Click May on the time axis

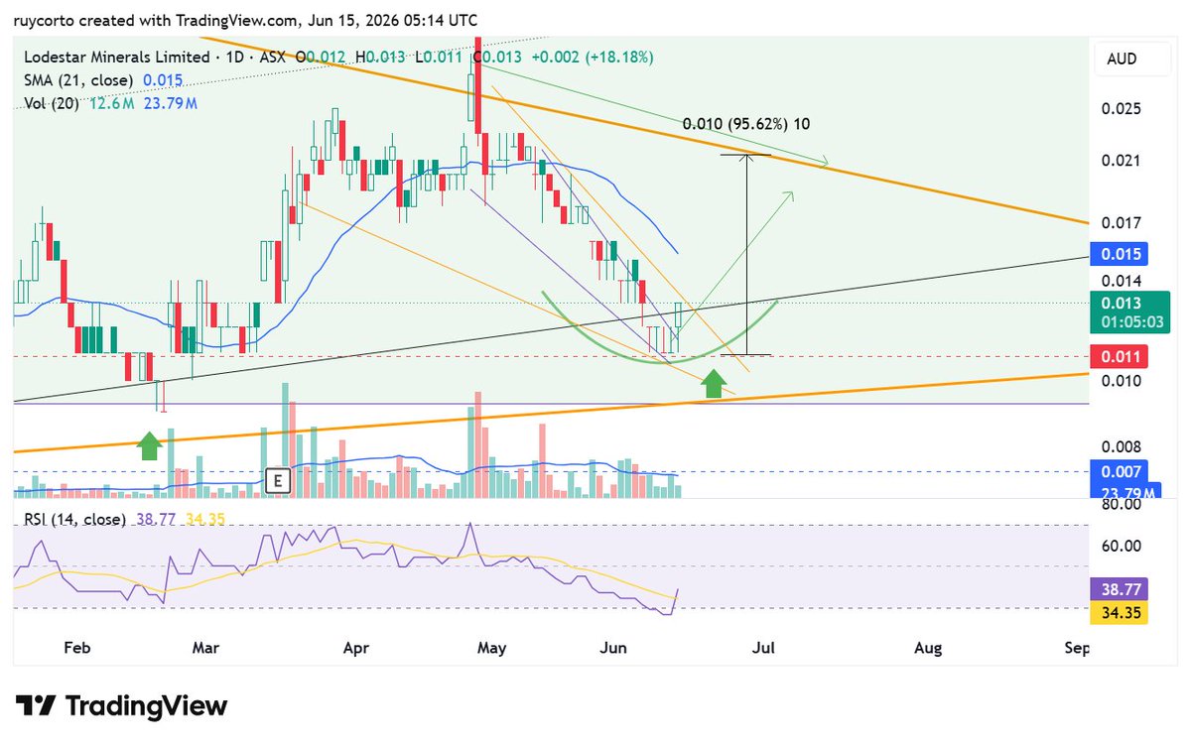point(491,649)
